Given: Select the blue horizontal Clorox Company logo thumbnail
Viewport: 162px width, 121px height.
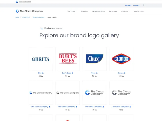Looking at the screenshot, I should (x=41, y=93).
